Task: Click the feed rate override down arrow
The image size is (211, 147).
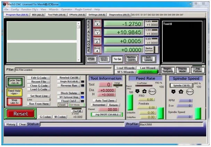Action: [137, 91]
